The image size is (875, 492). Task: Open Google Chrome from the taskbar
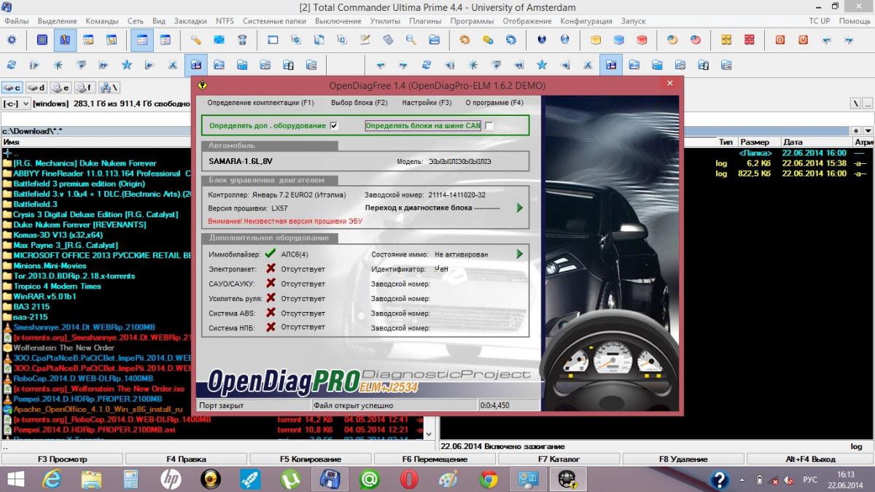point(488,479)
